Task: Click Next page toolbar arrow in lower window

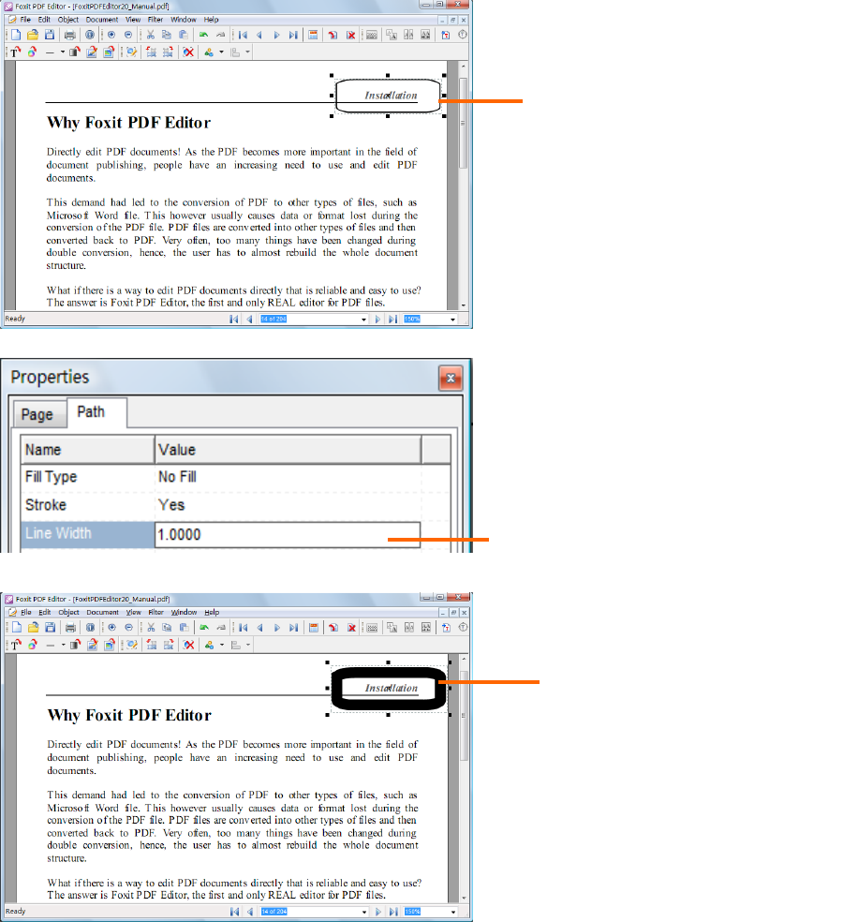Action: (x=277, y=628)
